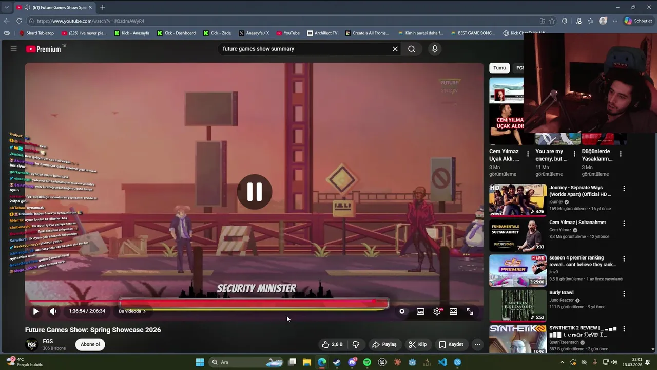Enter fullscreen video mode

pyautogui.click(x=470, y=311)
